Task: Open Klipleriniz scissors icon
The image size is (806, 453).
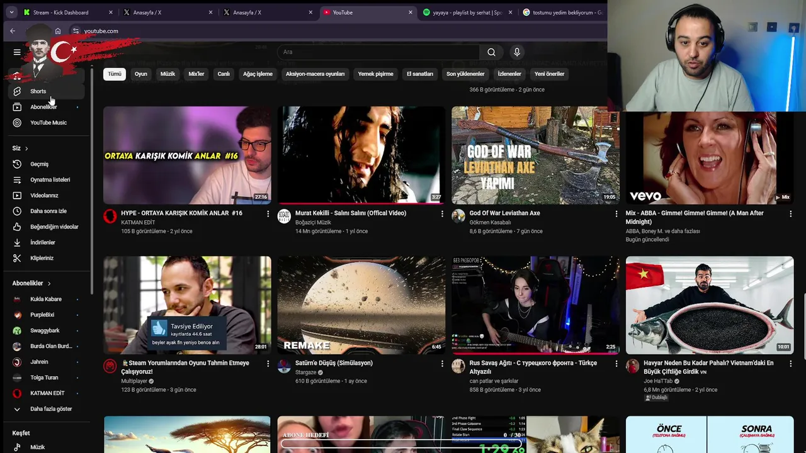Action: pyautogui.click(x=17, y=258)
